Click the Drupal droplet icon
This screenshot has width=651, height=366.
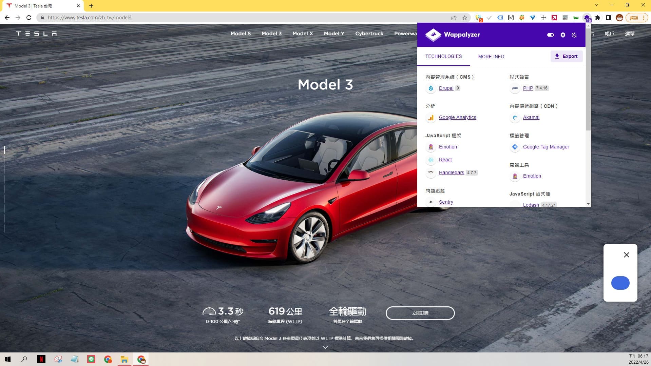[x=430, y=88]
